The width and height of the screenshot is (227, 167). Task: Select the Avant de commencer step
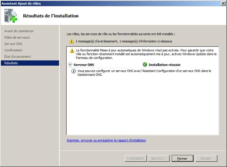pos(19,31)
